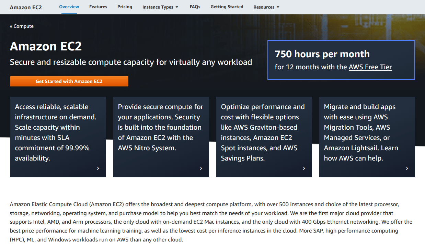Return to Compute via the back link
Image resolution: width=425 pixels, height=248 pixels.
[22, 26]
